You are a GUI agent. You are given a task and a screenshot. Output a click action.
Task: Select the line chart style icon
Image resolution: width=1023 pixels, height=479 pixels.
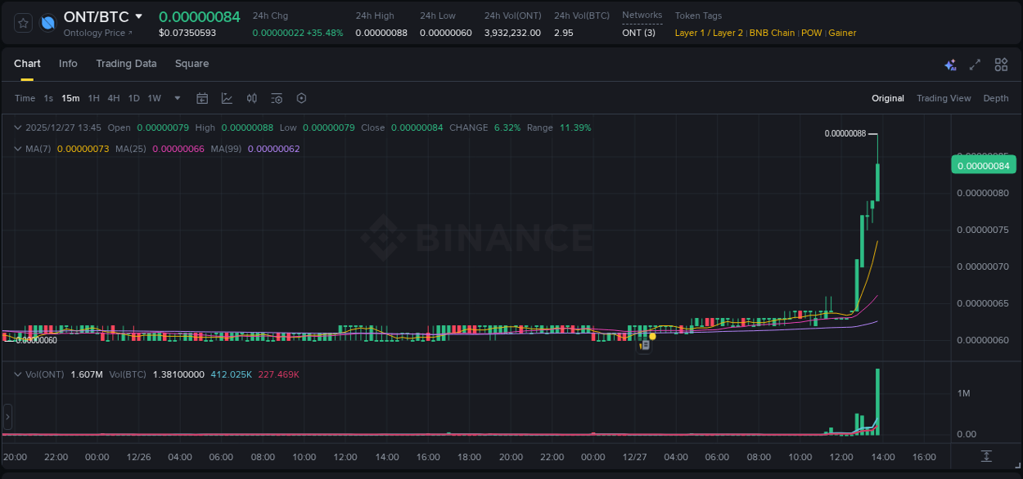pos(227,98)
